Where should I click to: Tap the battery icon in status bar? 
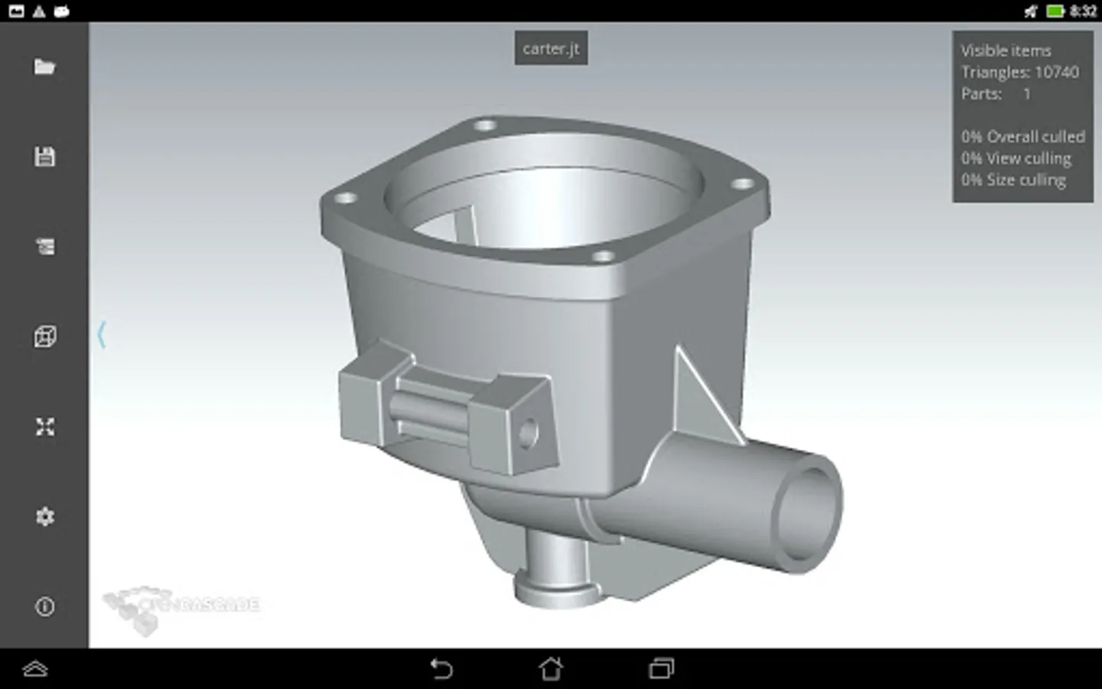click(x=1055, y=11)
